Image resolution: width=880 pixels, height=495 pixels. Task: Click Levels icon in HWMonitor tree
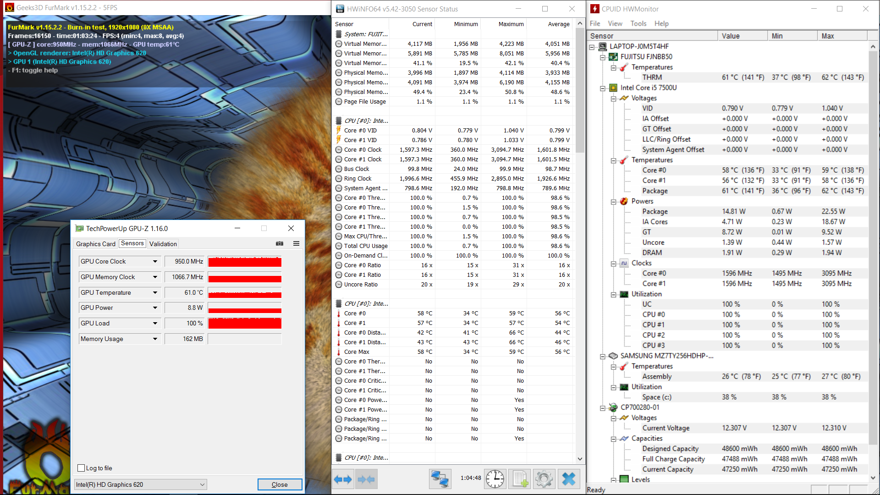click(x=624, y=479)
